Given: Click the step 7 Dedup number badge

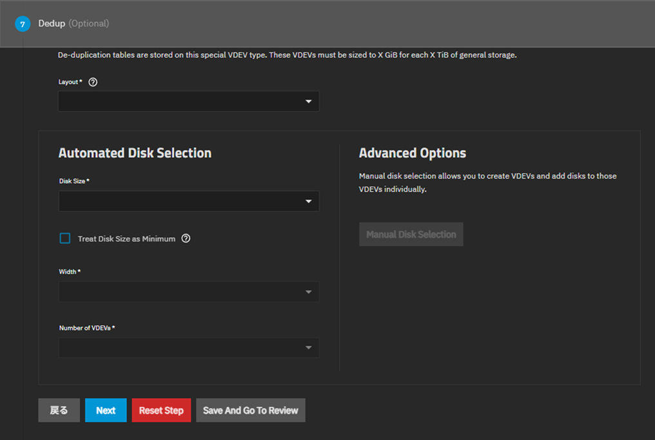Looking at the screenshot, I should pos(23,24).
